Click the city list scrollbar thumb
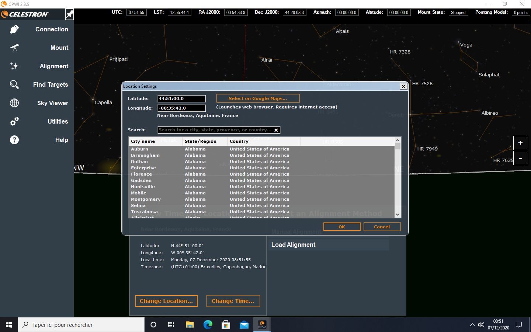Image resolution: width=531 pixels, height=332 pixels. pos(398,146)
